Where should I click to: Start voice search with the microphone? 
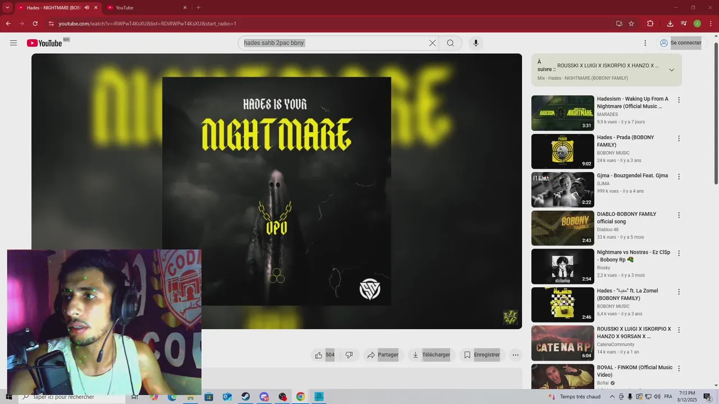476,43
